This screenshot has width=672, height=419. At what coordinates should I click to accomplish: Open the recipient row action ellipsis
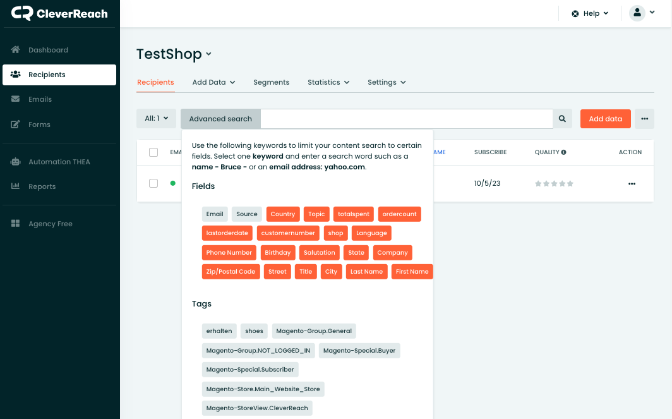coord(632,184)
